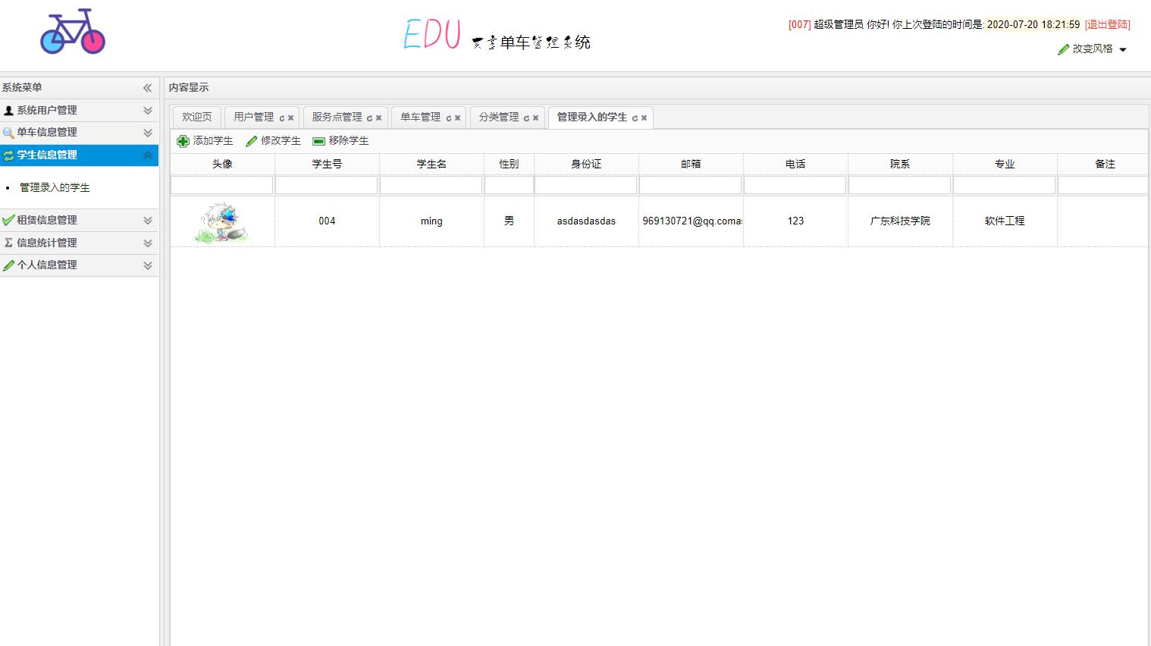This screenshot has height=646, width=1151.
Task: Switch to the 欢迎页 tab
Action: (196, 117)
